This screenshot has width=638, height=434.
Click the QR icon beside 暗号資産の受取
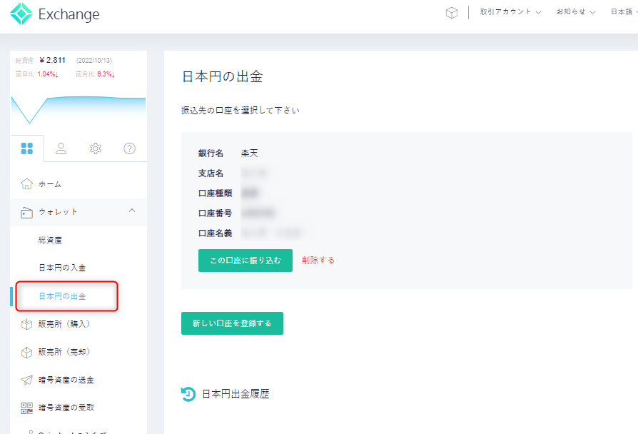(27, 407)
